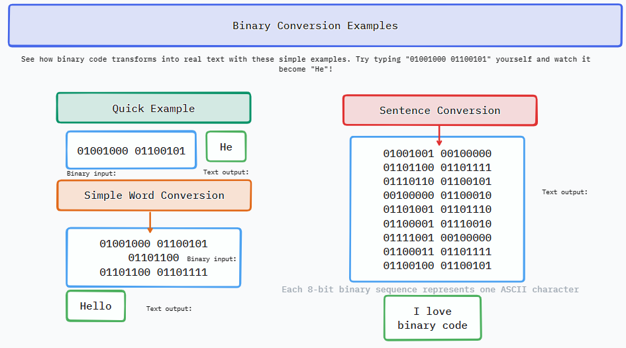The image size is (626, 348).
Task: Click the "I love binary code" output box
Action: point(433,318)
